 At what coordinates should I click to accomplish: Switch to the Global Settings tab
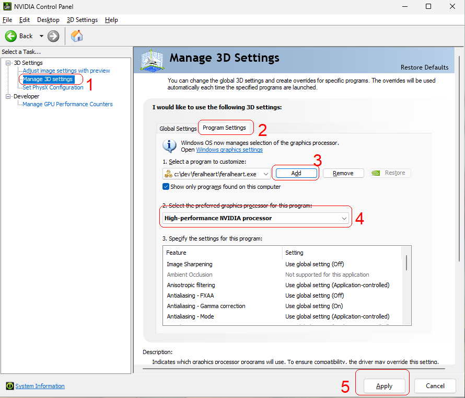click(178, 129)
